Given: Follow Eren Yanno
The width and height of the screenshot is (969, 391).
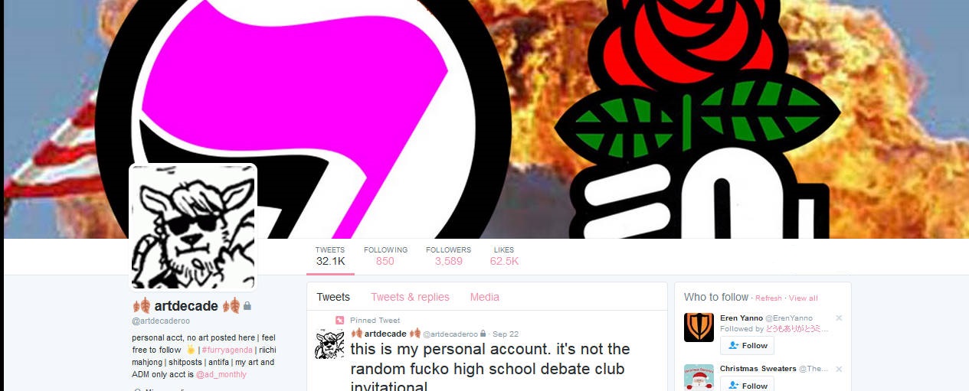Looking at the screenshot, I should tap(747, 345).
